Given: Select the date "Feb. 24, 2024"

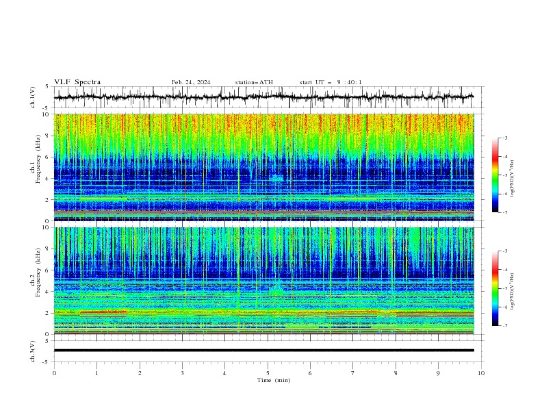Looking at the screenshot, I should (x=191, y=82).
